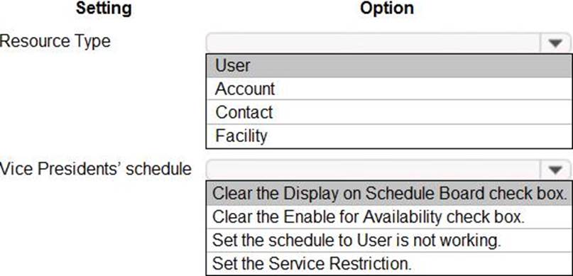
Task: Pick Set the schedule to User is not working
Action: 389,241
